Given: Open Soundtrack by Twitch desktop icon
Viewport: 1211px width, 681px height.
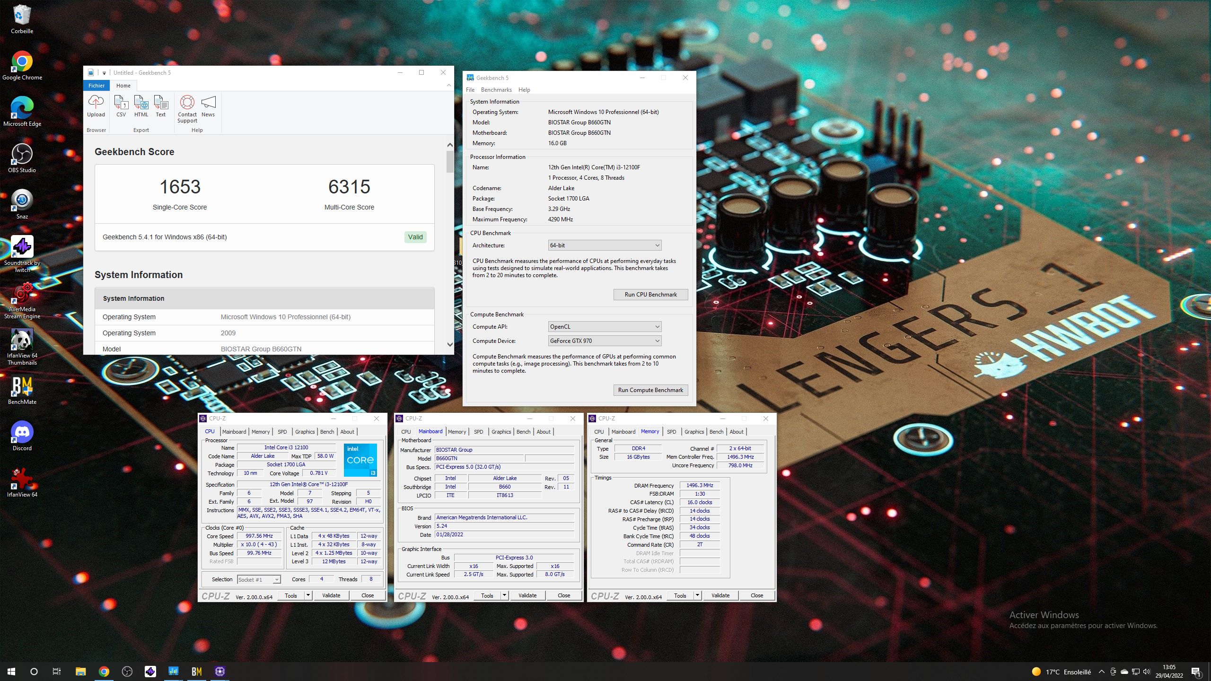Looking at the screenshot, I should tap(22, 254).
